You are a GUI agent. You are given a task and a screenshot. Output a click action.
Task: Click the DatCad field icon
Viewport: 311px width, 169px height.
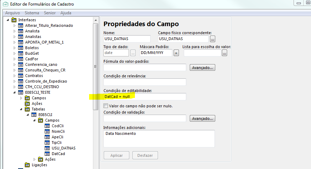point(47,154)
